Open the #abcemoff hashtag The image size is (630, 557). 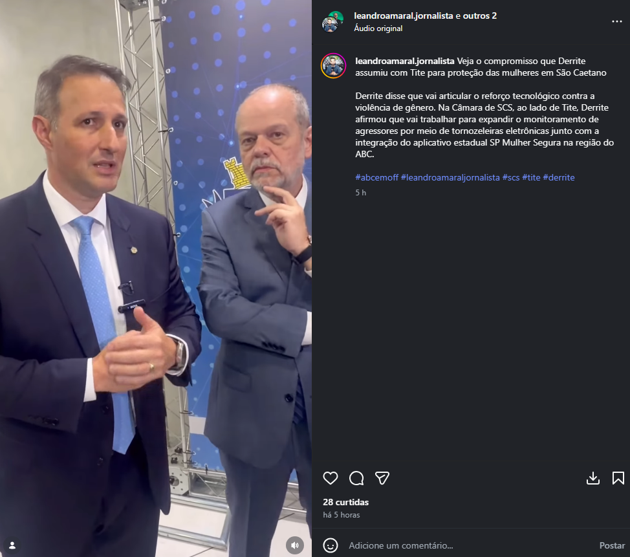tap(376, 177)
